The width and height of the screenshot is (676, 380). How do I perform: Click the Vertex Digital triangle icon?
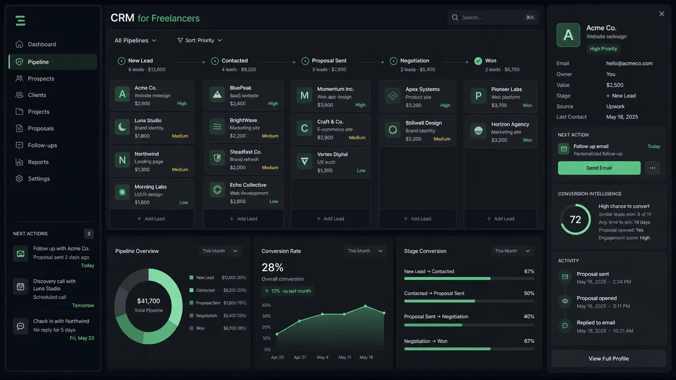click(305, 161)
